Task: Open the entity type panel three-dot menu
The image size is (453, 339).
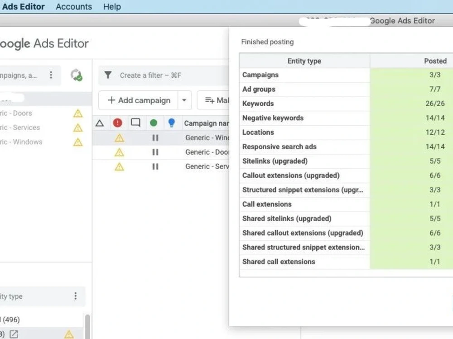Action: 75,296
